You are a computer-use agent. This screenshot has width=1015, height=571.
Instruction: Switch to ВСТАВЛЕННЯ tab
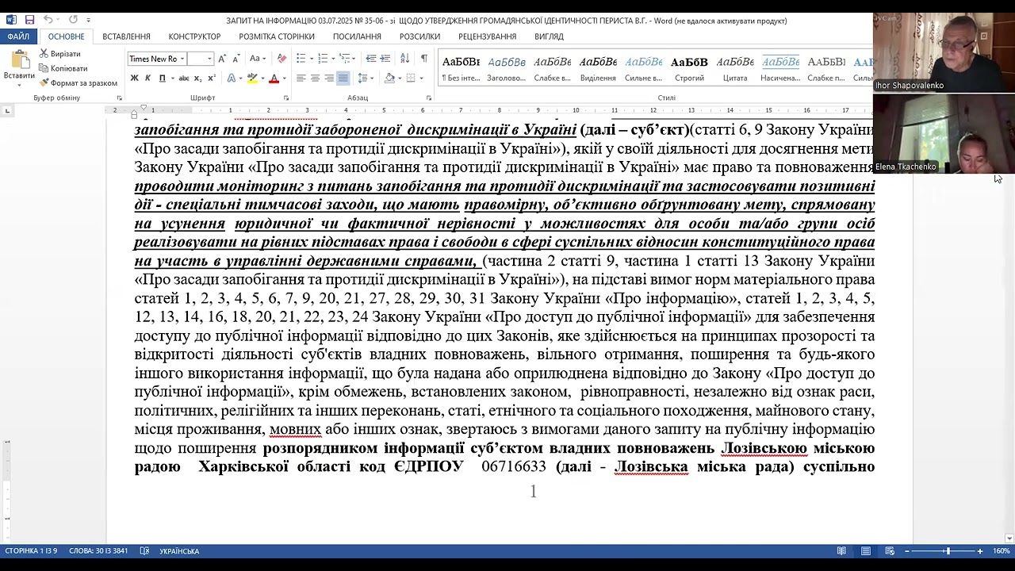click(x=126, y=36)
